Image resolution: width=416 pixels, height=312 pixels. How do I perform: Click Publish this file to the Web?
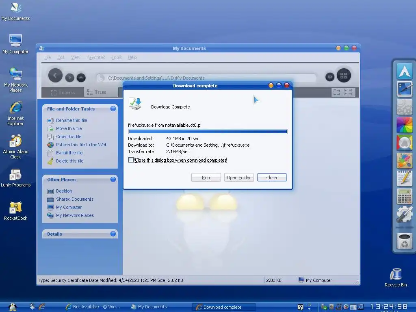point(81,145)
